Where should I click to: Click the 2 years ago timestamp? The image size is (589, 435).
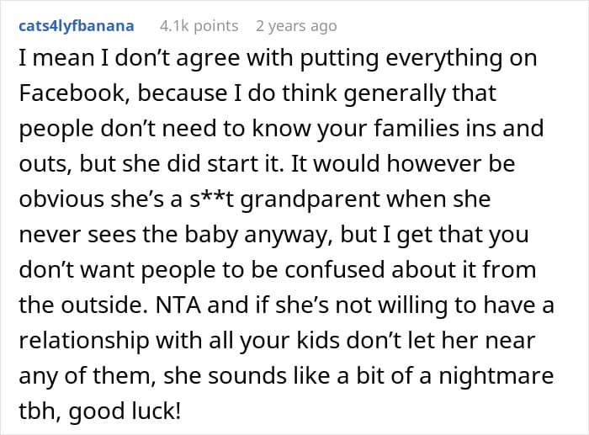click(x=296, y=26)
